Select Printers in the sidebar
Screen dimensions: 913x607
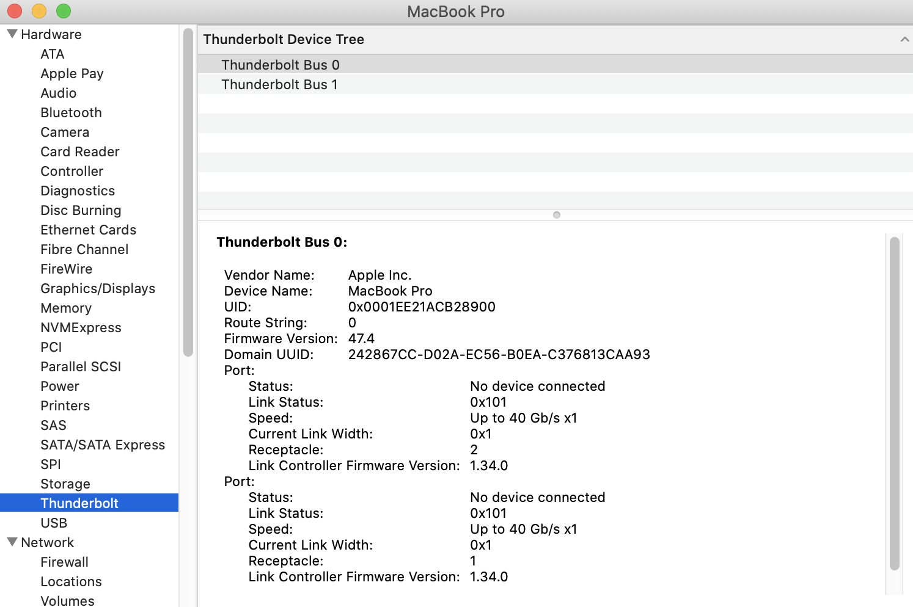[65, 405]
